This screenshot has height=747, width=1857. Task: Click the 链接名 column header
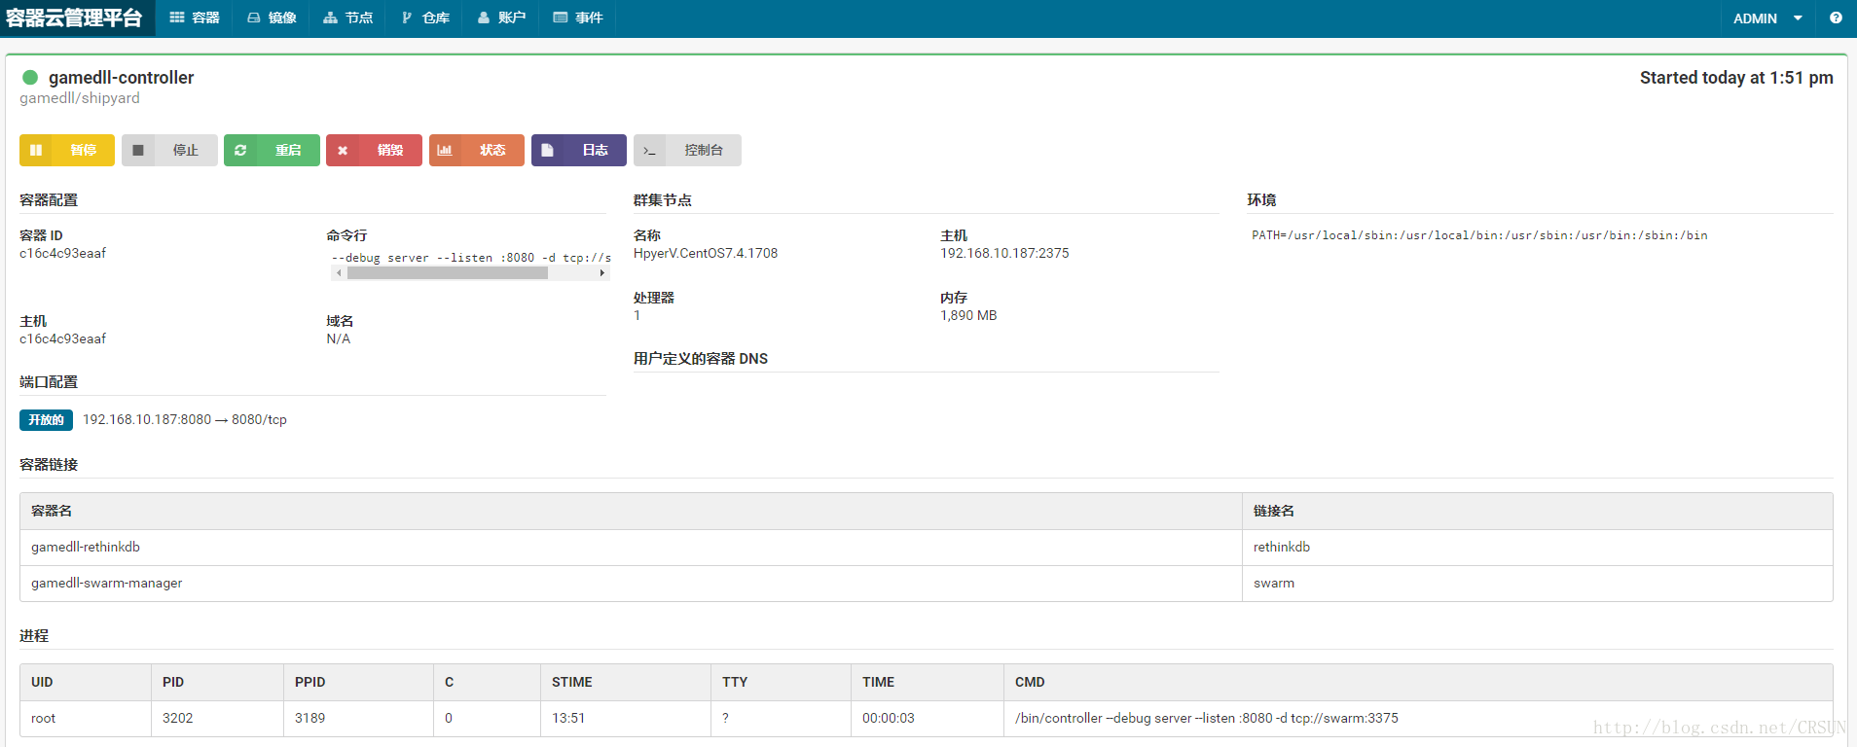[1538, 511]
